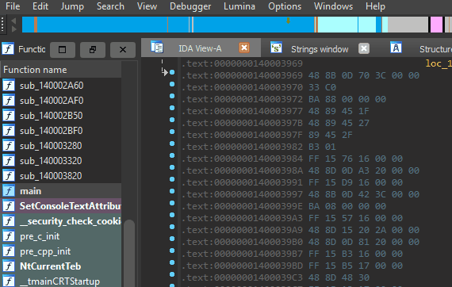Click the navigation band right arrow

(x=13, y=29)
